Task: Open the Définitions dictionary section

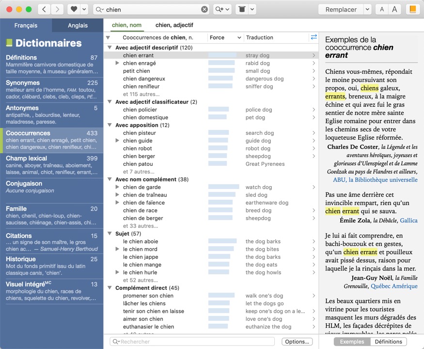Action: (x=52, y=64)
